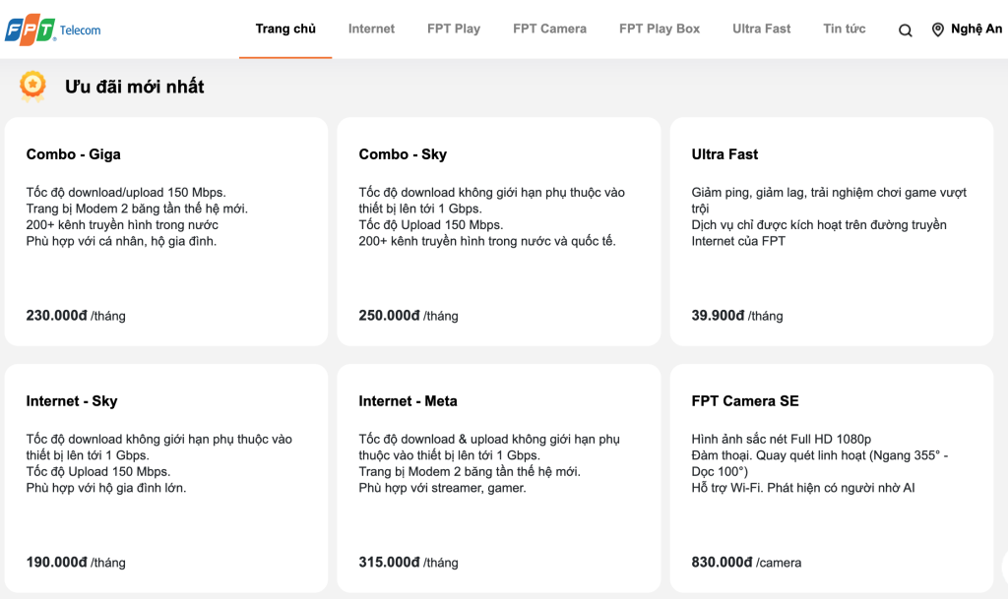Click the location pin icon
Viewport: 1008px width, 599px height.
938,30
